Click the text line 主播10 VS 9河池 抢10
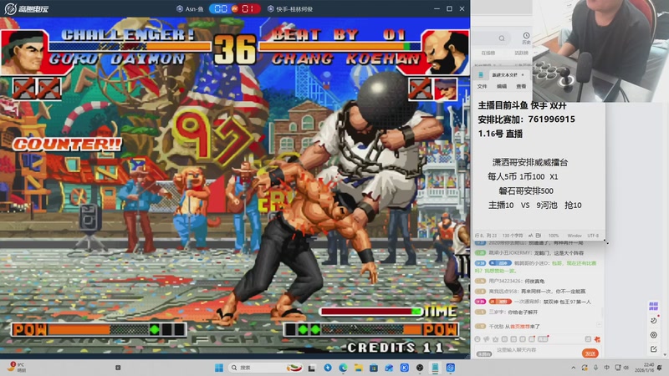Image resolution: width=669 pixels, height=376 pixels. point(535,206)
